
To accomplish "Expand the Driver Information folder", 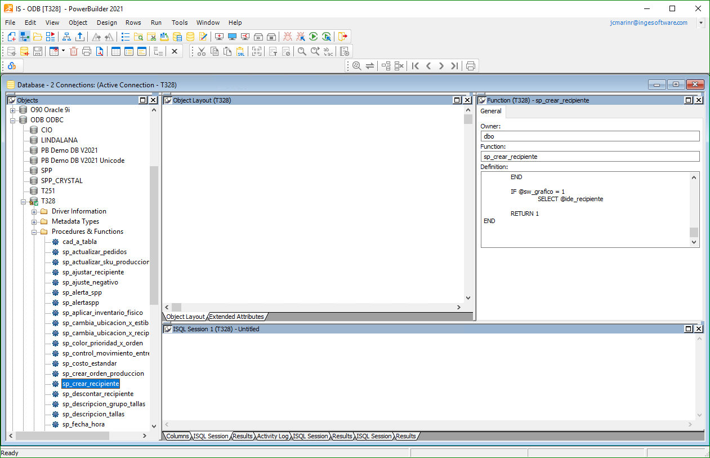I will 34,211.
